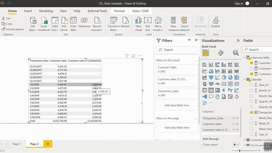Screen dimensions: 272x153
Task: Get more visuals ellipsis in Visualizations pane
Action: [x=211, y=103]
